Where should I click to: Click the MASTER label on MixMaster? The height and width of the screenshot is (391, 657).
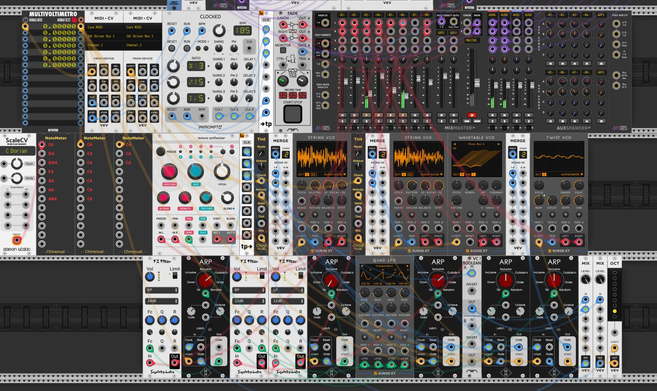471,40
